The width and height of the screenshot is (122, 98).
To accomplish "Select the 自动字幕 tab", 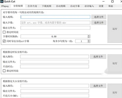I will [x=75, y=6].
